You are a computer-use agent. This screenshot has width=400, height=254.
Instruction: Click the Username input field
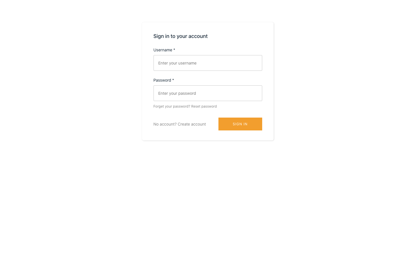pyautogui.click(x=208, y=63)
